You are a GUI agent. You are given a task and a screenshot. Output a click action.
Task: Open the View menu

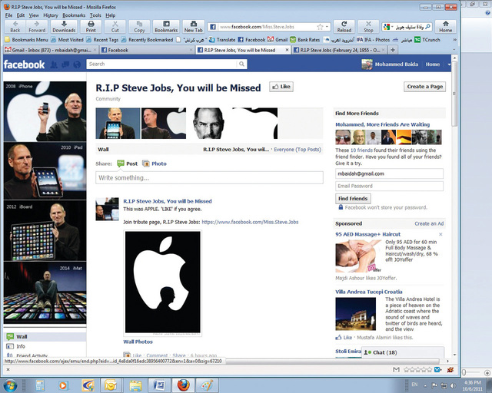pyautogui.click(x=34, y=15)
